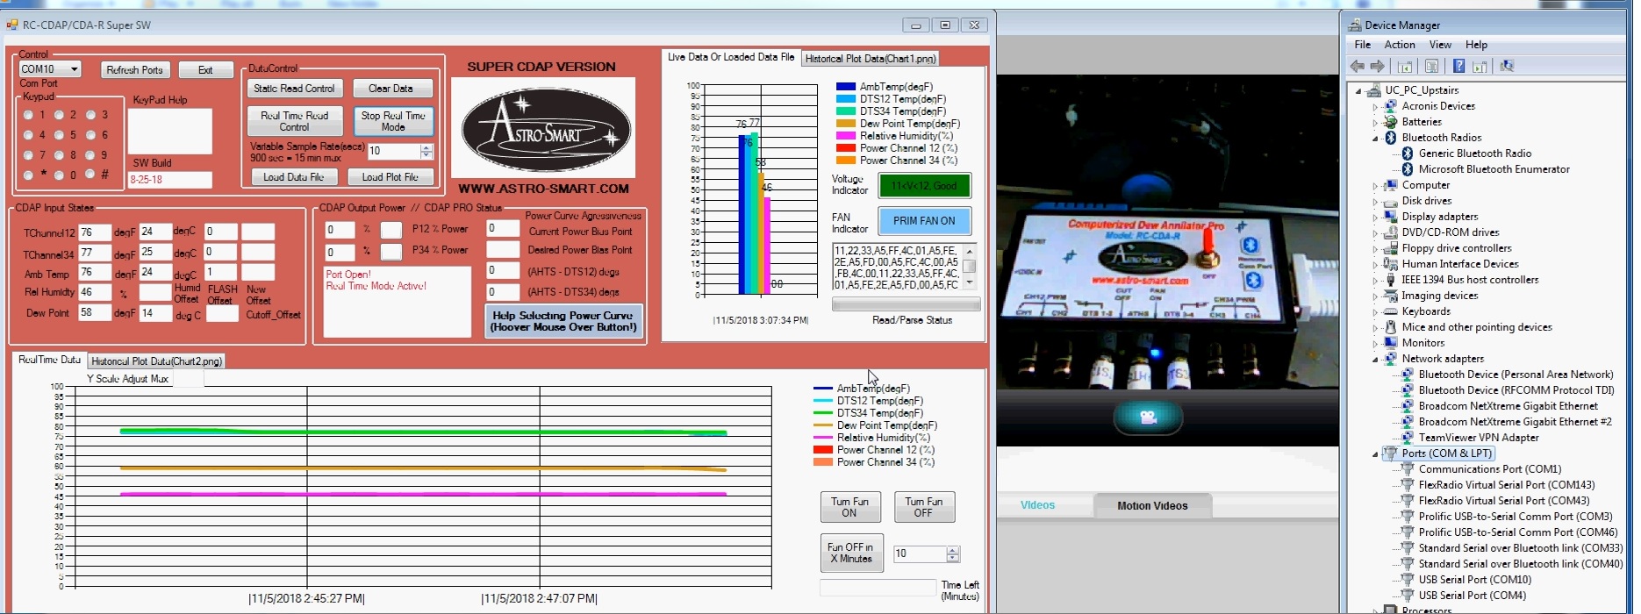Select keypad radio button 9
This screenshot has height=614, width=1641.
pos(90,155)
